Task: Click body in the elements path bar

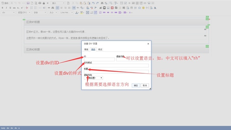Action: tap(3, 128)
